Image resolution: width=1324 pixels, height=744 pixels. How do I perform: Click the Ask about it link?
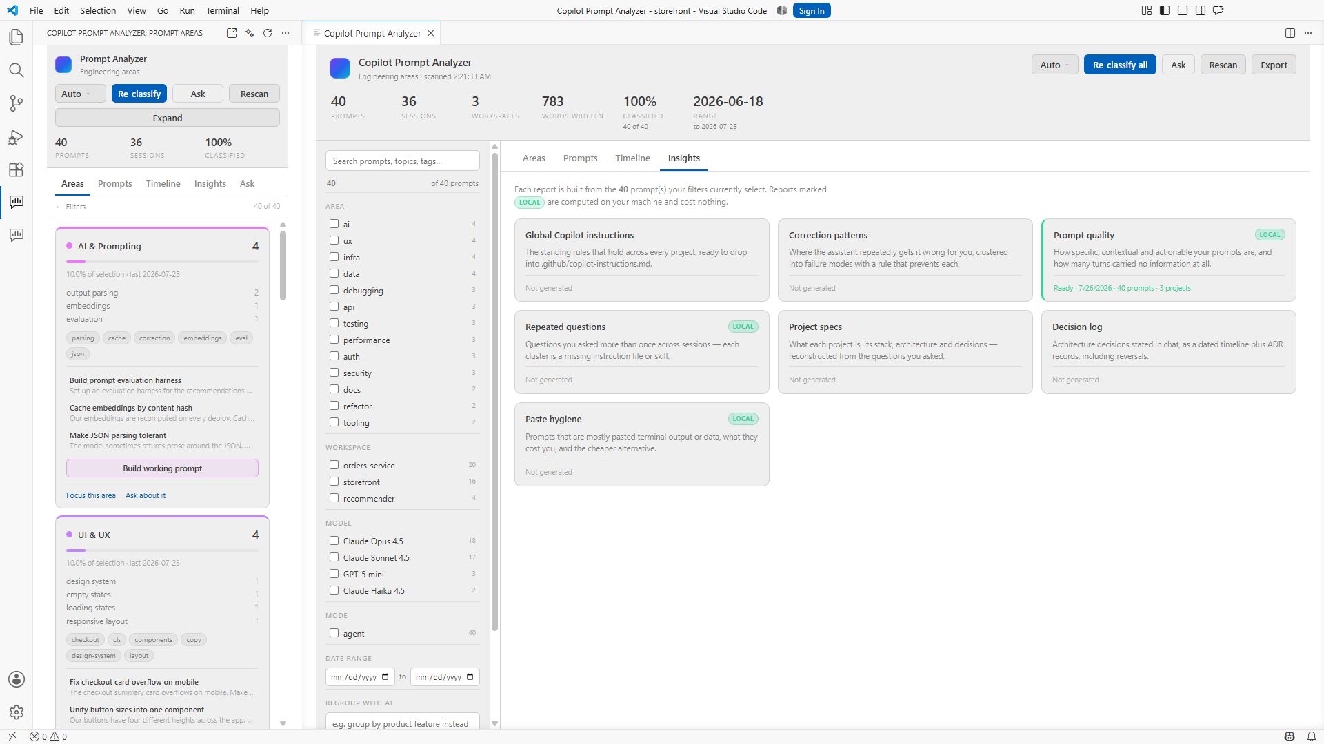click(x=146, y=495)
